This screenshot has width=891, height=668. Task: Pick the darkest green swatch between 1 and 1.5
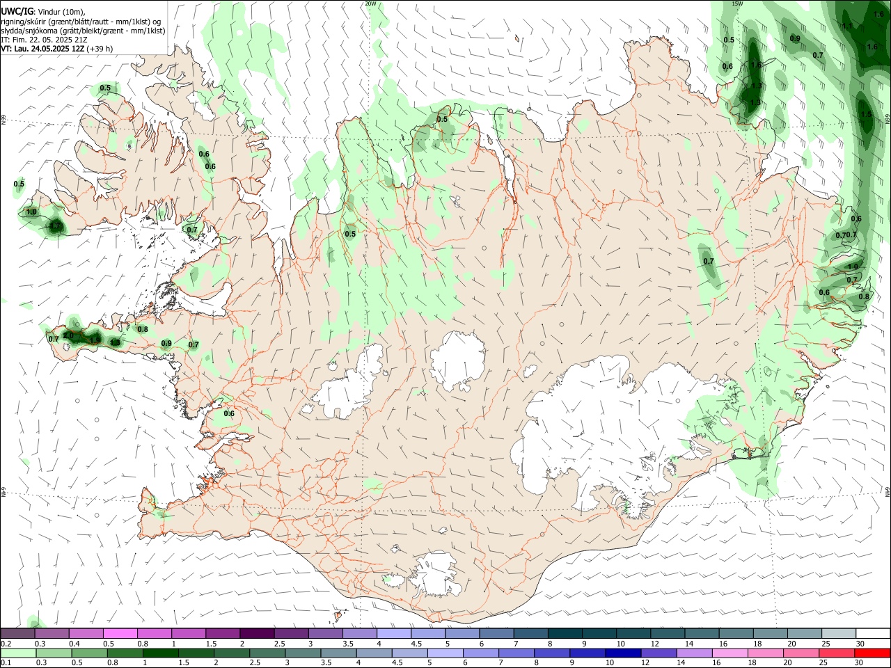(x=161, y=653)
